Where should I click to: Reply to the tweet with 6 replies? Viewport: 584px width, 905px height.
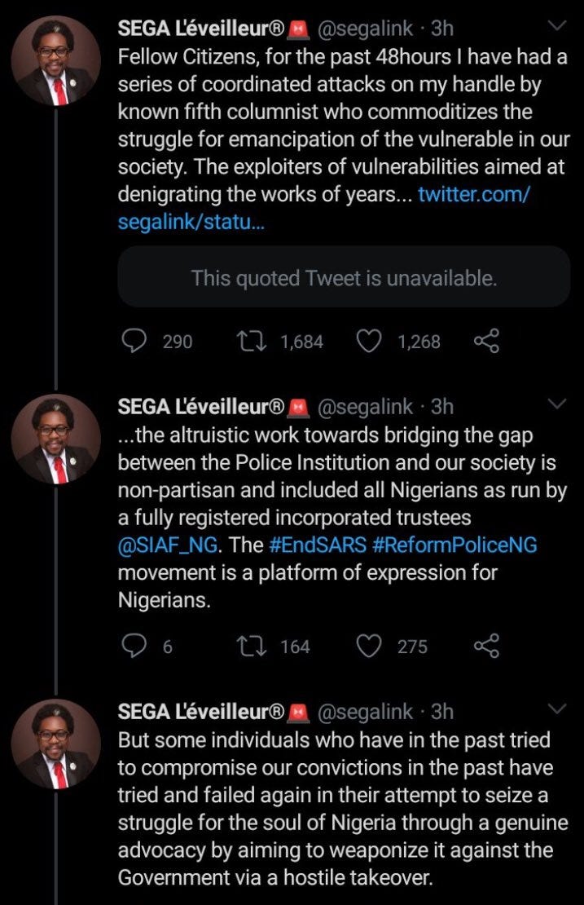(134, 647)
